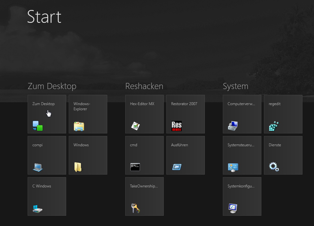The image size is (314, 226).
Task: Click the compi laptop icon
Action: point(38,167)
